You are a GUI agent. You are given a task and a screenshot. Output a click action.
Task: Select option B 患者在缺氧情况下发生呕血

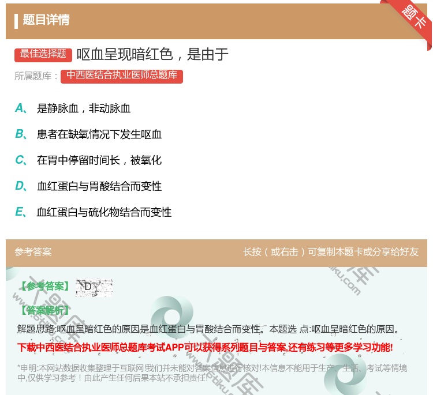[88, 134]
